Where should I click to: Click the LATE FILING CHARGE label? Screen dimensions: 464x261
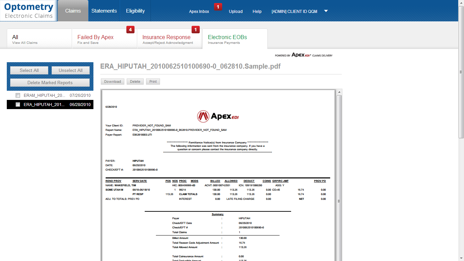240,199
